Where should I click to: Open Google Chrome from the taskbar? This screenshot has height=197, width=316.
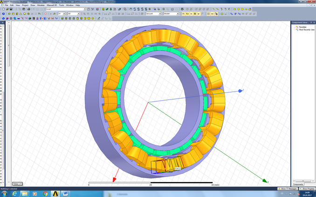coord(45,194)
